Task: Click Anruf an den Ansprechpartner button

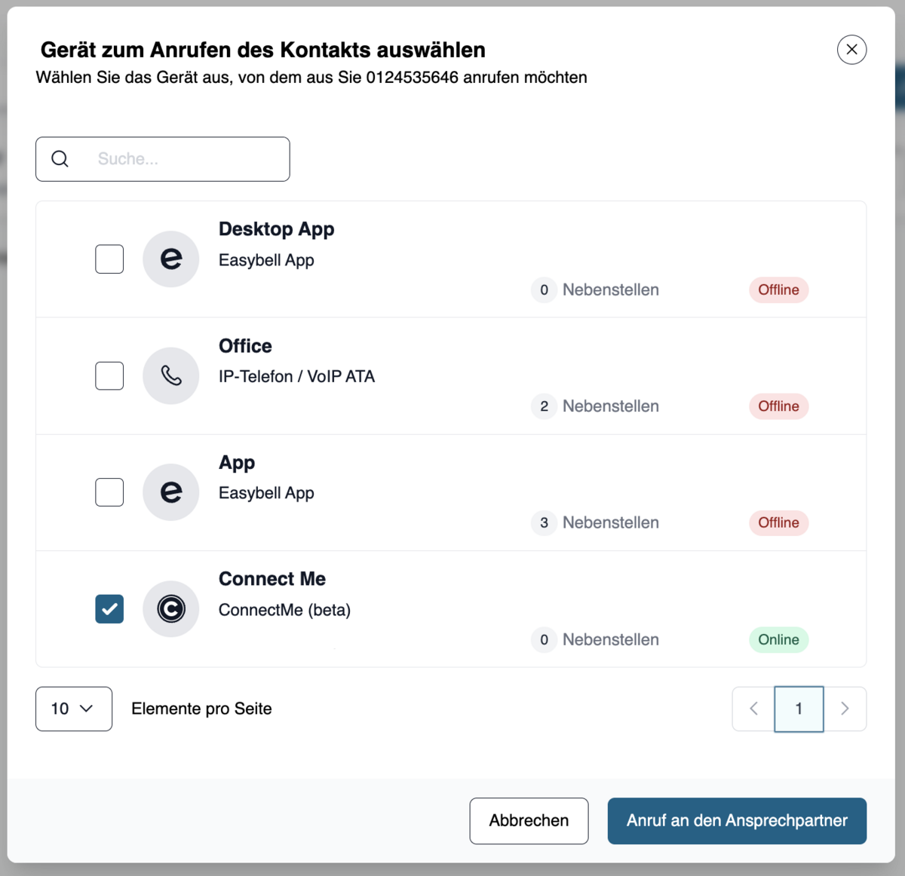Action: [737, 821]
